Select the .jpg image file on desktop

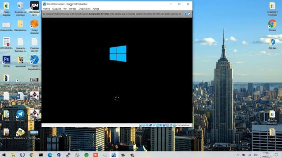[34, 135]
